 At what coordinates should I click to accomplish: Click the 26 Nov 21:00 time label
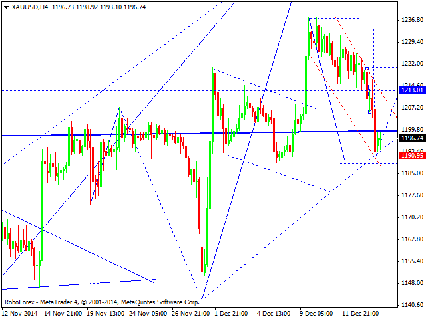pyautogui.click(x=191, y=313)
